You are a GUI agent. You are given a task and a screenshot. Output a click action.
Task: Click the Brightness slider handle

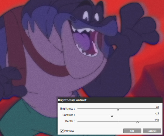click(118, 110)
